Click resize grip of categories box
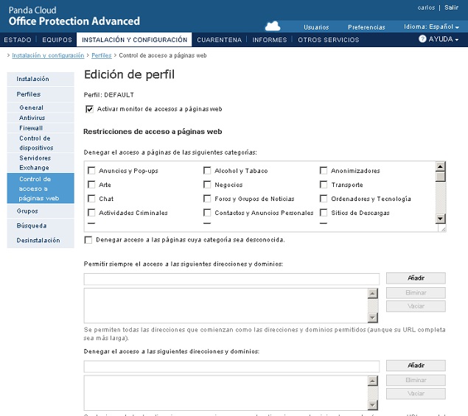Screen dimensions: 468x416 [x=443, y=228]
